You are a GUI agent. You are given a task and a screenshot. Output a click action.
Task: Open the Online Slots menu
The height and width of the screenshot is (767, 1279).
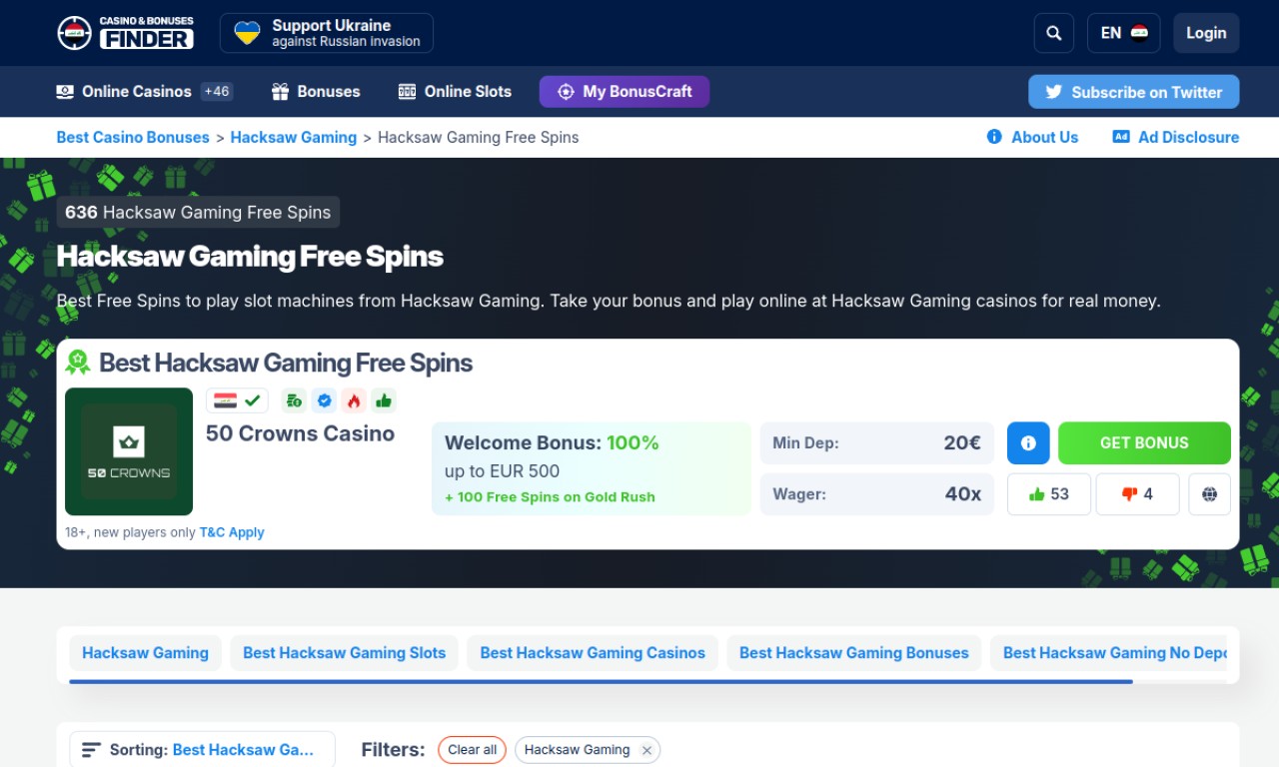click(x=455, y=91)
